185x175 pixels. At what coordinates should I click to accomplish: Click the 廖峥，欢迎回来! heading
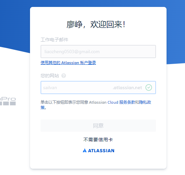coord(96,24)
